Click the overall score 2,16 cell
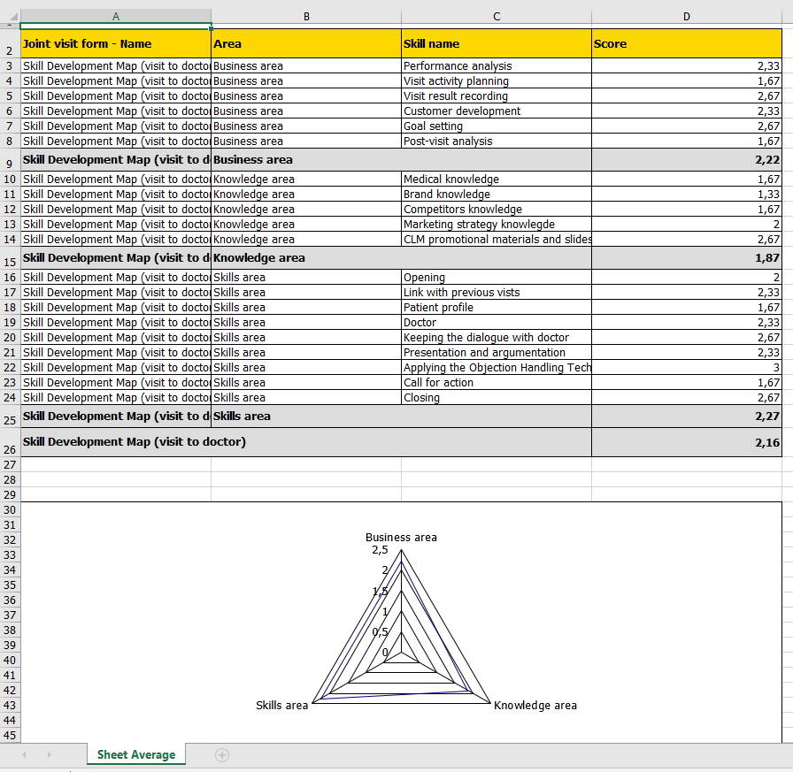 tap(687, 442)
